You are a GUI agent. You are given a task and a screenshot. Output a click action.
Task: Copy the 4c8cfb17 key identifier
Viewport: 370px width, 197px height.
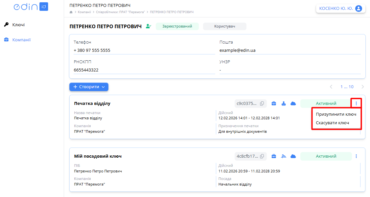pos(262,156)
